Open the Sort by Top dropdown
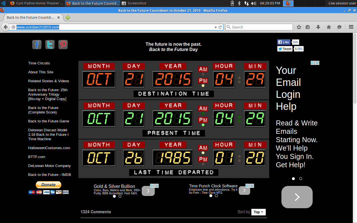Image resolution: width=357 pixels, height=223 pixels. [x=259, y=212]
